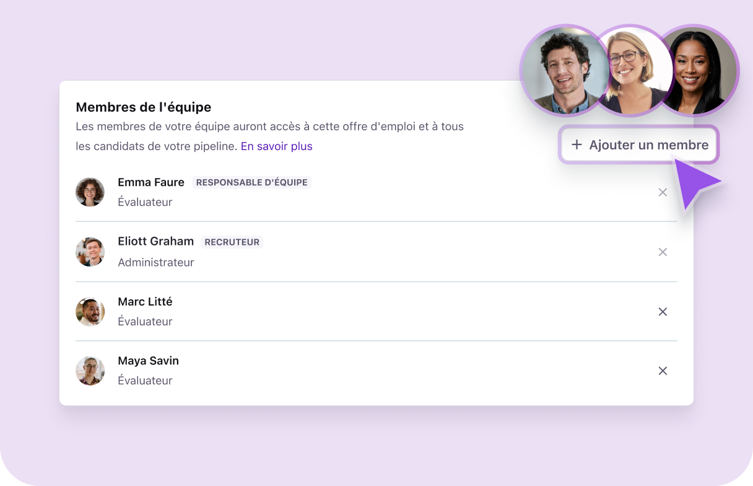Remove Emma Faure with the X icon
The height and width of the screenshot is (486, 753).
pos(663,193)
